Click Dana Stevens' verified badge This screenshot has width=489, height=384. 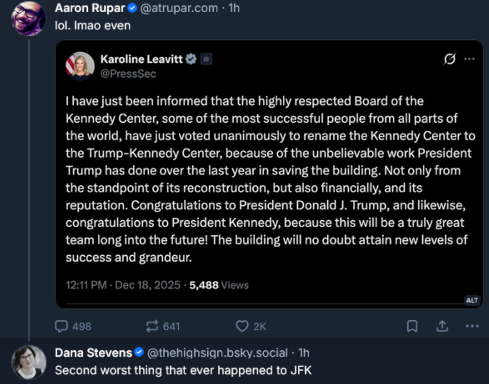[139, 352]
